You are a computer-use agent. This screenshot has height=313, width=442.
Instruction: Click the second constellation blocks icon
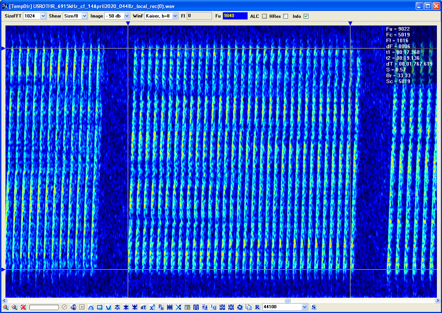[x=231, y=307]
